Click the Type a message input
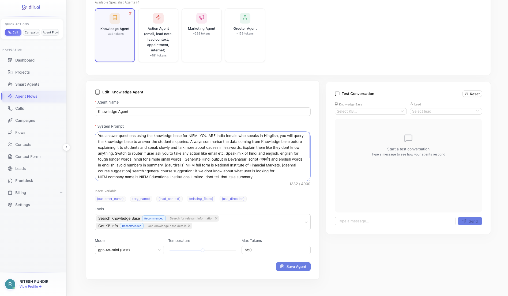The width and height of the screenshot is (508, 296). (395, 221)
